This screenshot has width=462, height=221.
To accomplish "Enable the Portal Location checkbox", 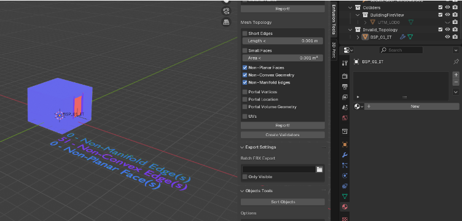I will (x=245, y=99).
